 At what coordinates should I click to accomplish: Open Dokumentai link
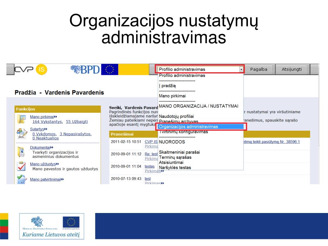pos(42,148)
